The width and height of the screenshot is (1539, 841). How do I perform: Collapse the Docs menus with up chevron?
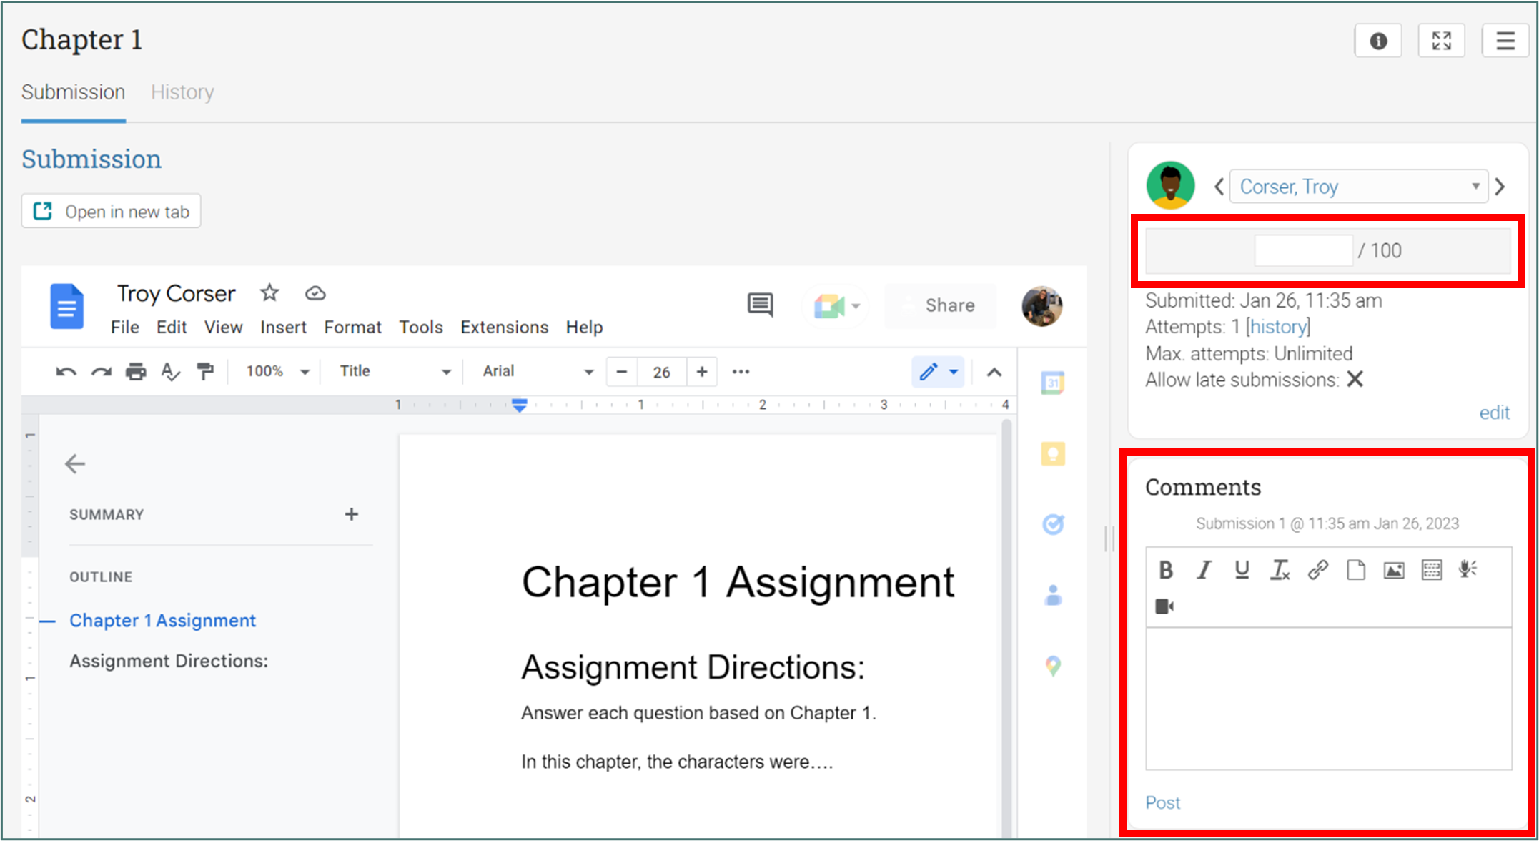pos(994,372)
